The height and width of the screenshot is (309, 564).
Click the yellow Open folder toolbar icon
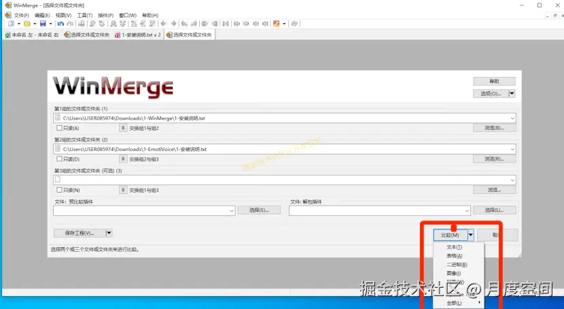coord(27,24)
